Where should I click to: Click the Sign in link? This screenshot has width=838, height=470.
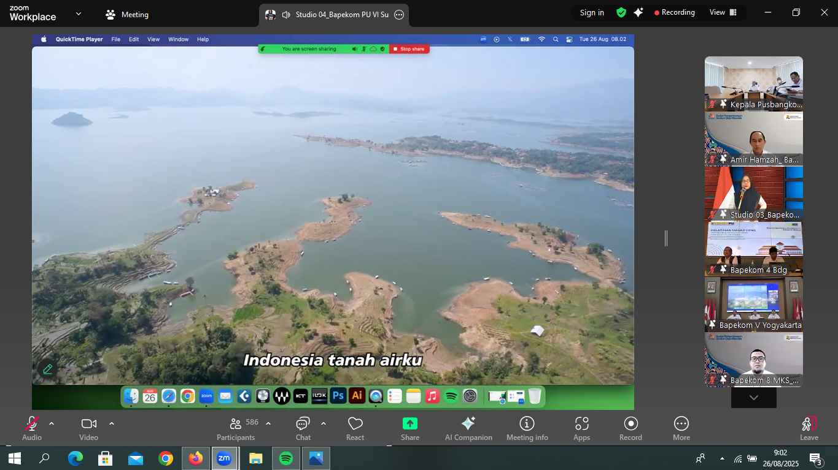point(592,13)
